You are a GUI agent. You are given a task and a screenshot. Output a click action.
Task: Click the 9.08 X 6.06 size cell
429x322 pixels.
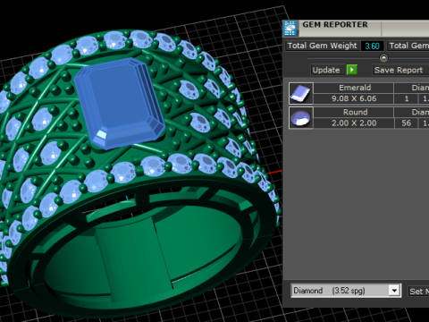pos(354,98)
